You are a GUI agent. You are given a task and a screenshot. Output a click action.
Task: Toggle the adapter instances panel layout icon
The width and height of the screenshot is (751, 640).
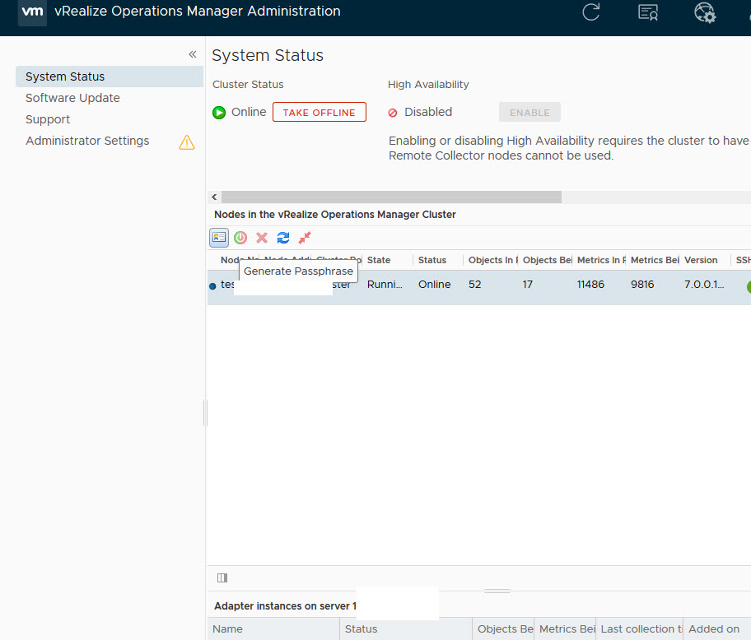[222, 577]
